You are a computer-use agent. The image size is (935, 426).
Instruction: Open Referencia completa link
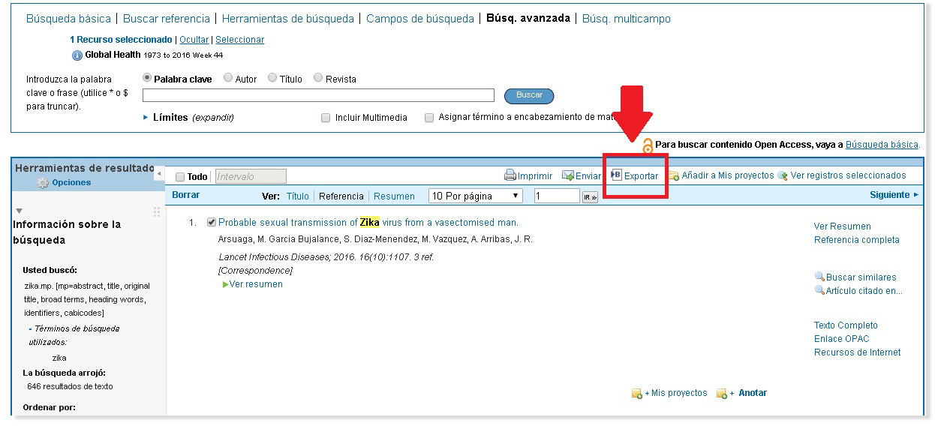[857, 240]
